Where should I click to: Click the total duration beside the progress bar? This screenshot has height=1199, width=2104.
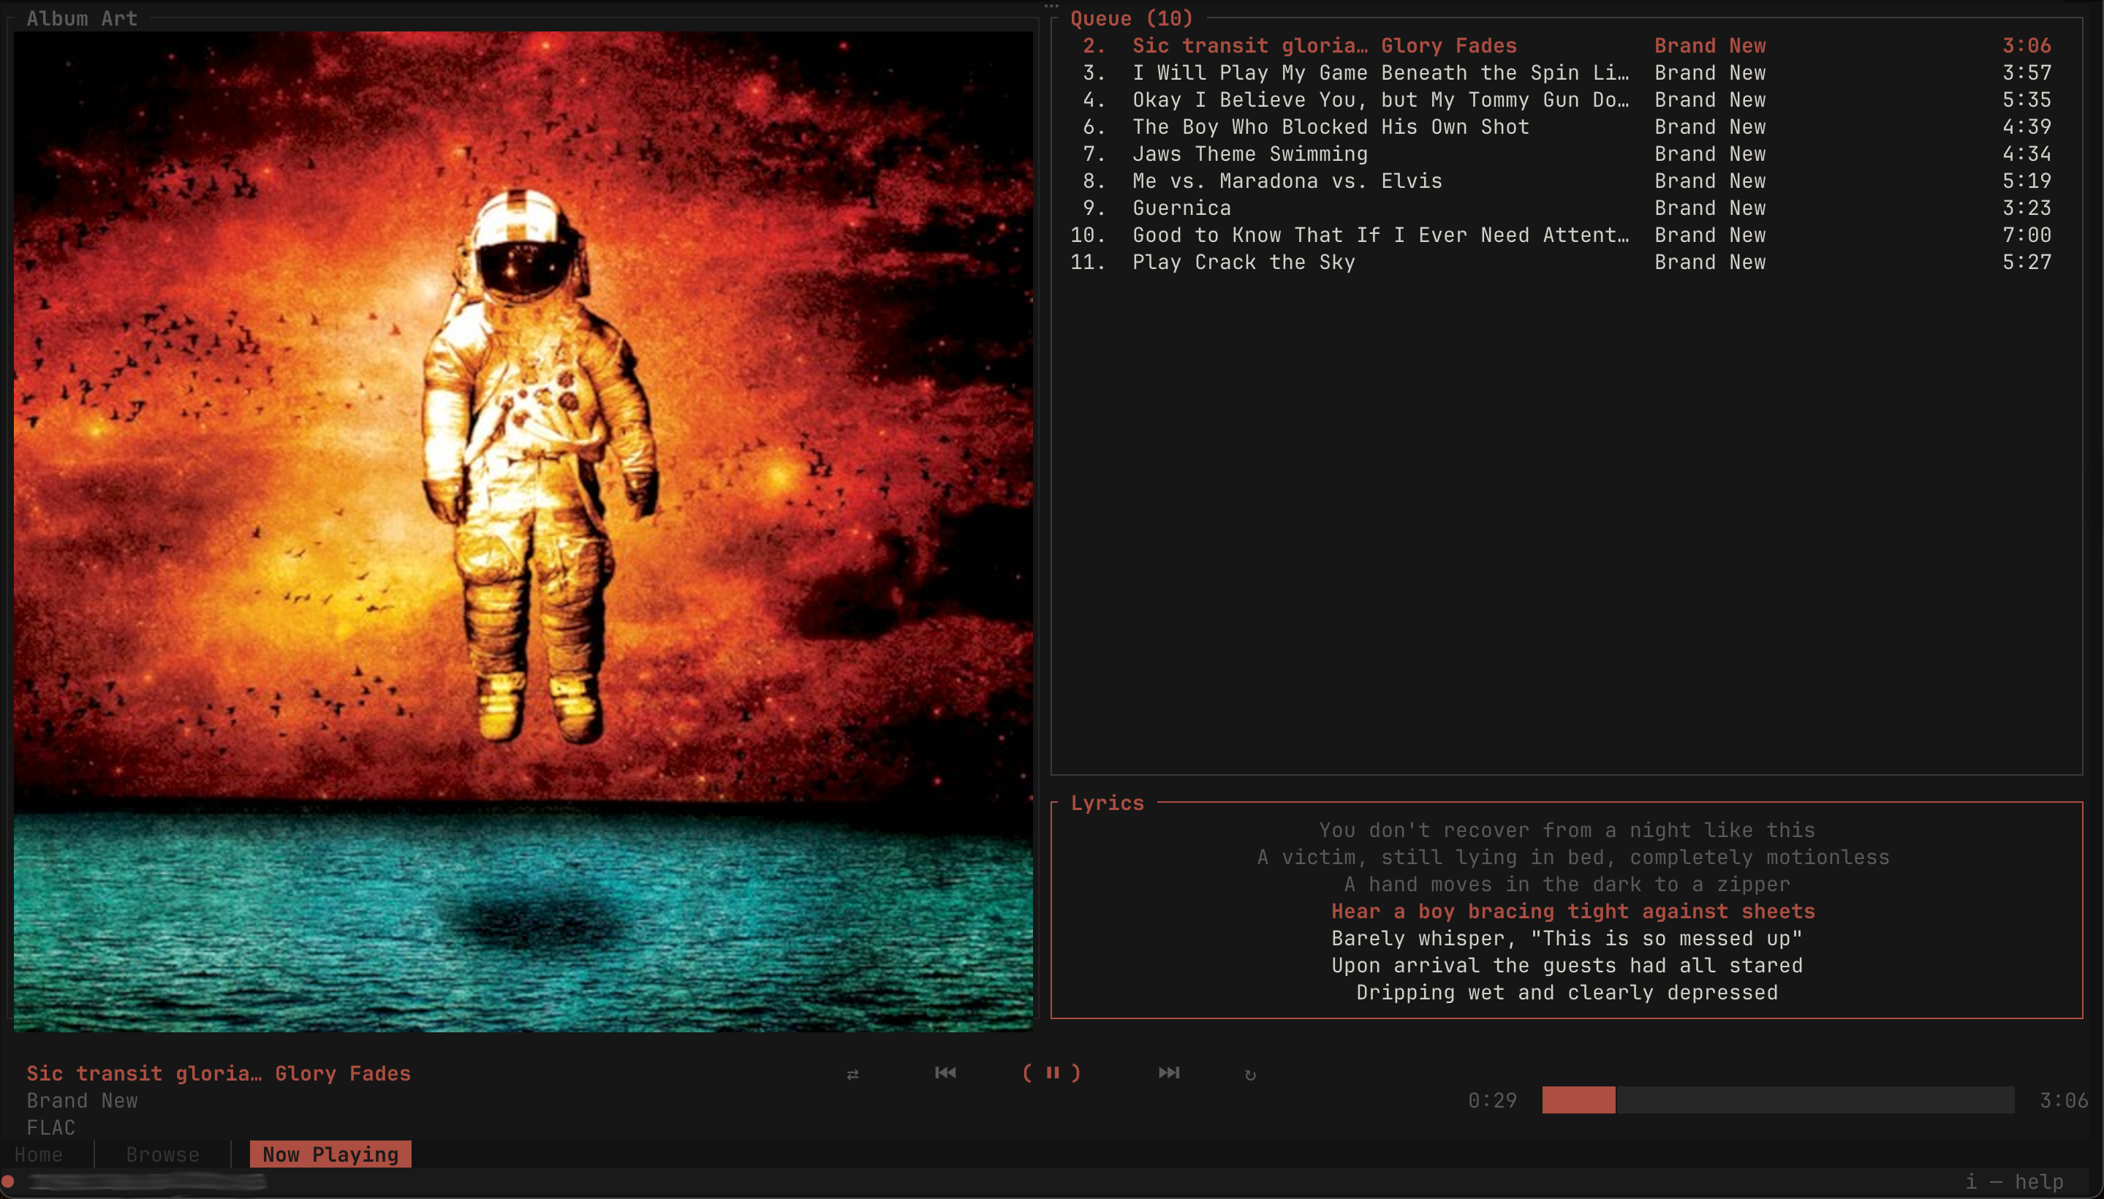tap(2063, 1101)
